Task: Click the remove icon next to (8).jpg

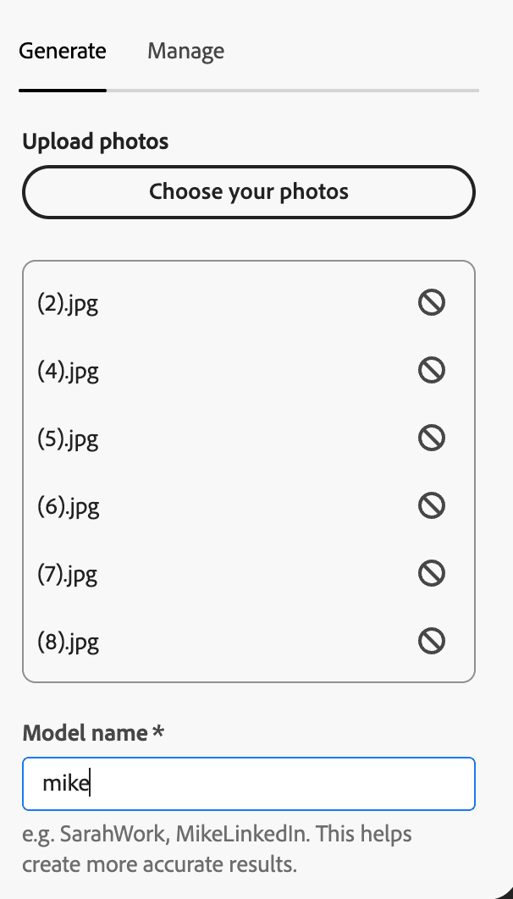Action: pos(431,641)
